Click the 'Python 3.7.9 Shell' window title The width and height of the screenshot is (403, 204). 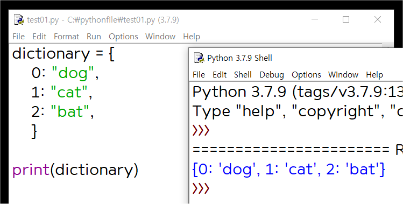point(239,58)
